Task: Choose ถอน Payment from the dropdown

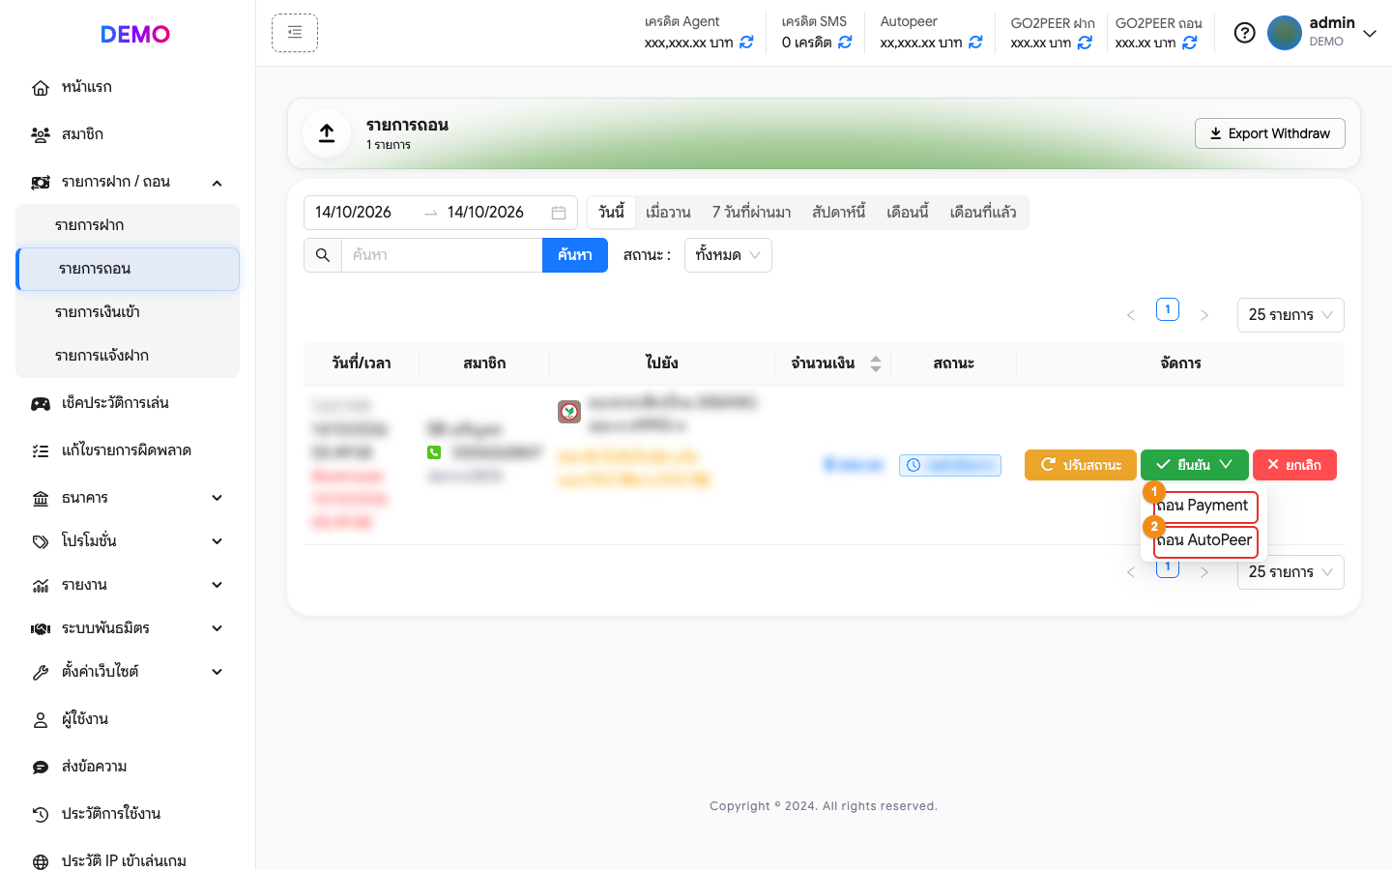Action: point(1205,506)
